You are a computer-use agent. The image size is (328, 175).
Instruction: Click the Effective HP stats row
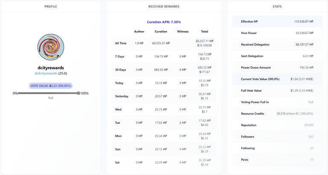pyautogui.click(x=277, y=21)
